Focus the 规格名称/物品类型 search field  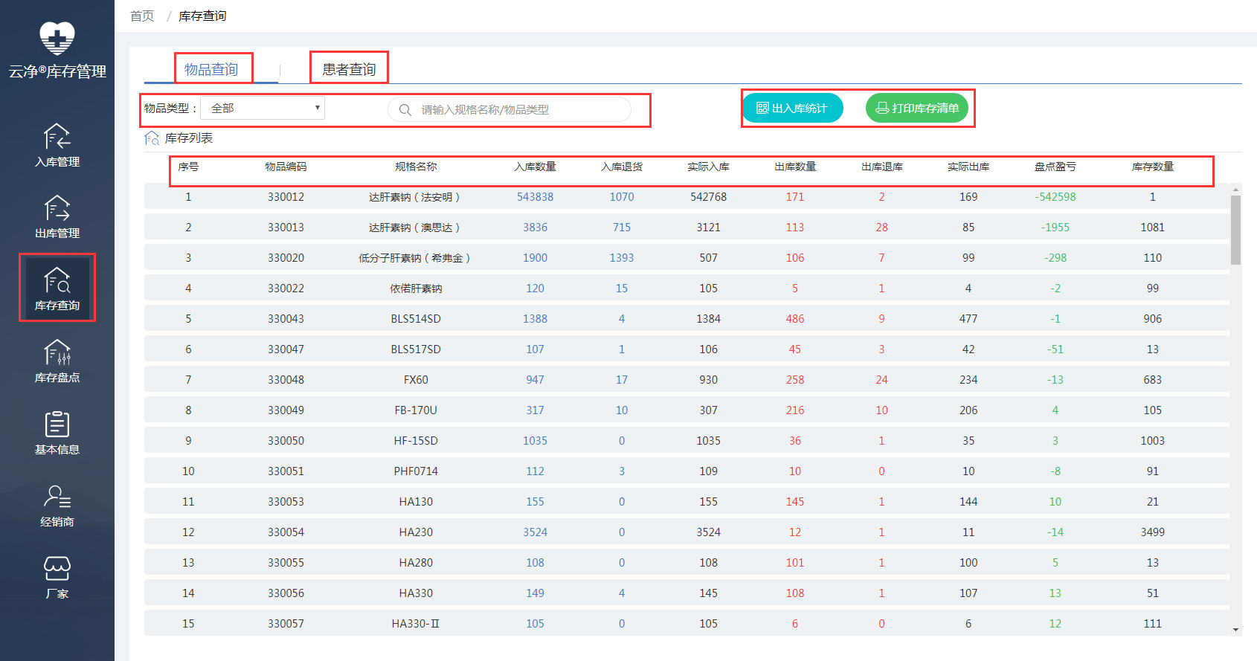click(x=509, y=109)
